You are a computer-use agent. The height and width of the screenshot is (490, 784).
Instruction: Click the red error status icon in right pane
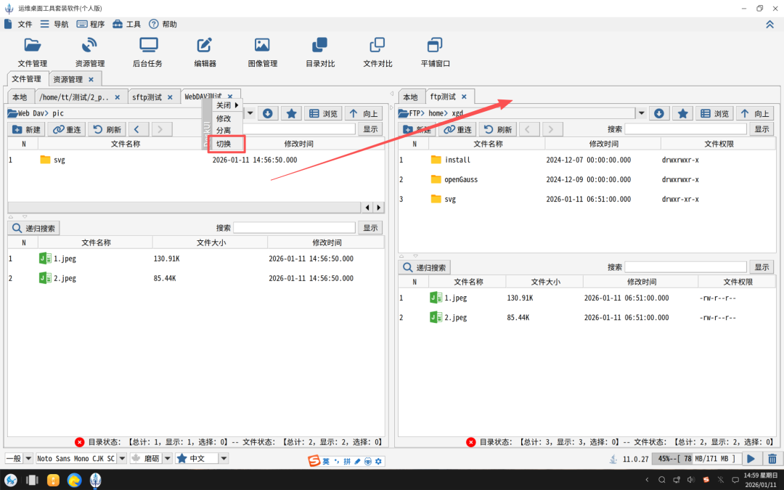tap(470, 442)
